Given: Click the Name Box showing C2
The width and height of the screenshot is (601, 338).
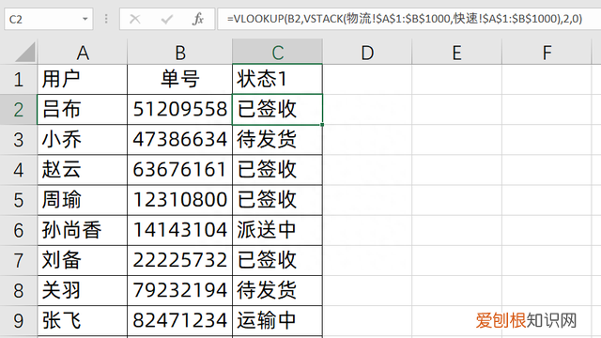Looking at the screenshot, I should click(x=49, y=19).
